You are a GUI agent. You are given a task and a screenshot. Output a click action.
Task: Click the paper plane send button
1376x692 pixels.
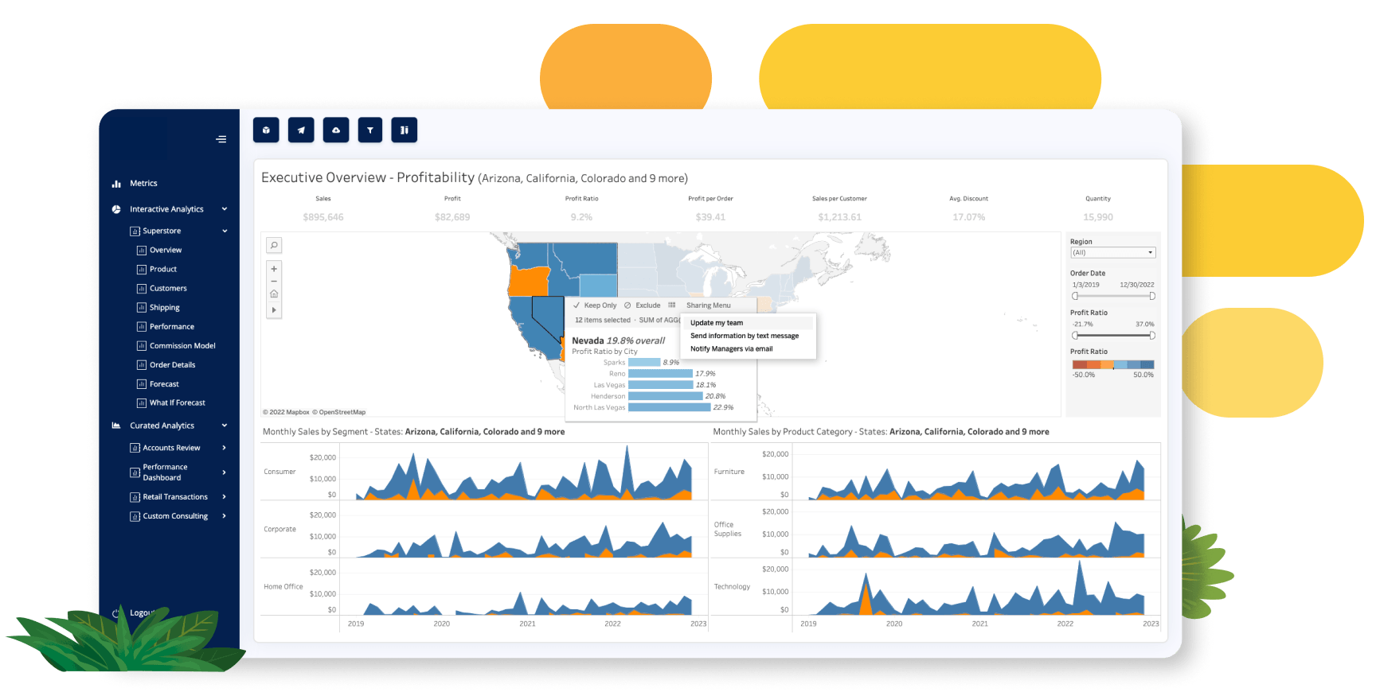click(301, 130)
